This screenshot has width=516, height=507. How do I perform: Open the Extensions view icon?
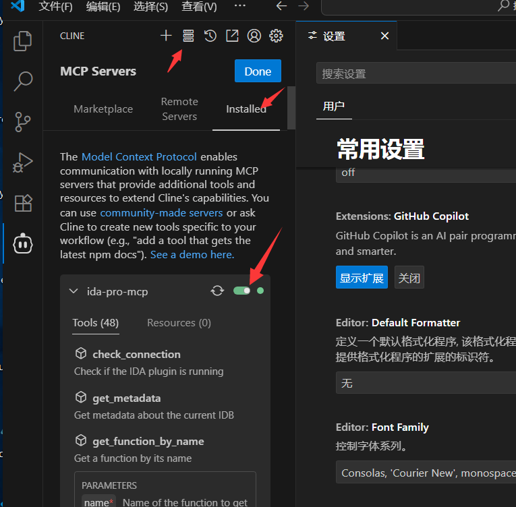[x=23, y=203]
